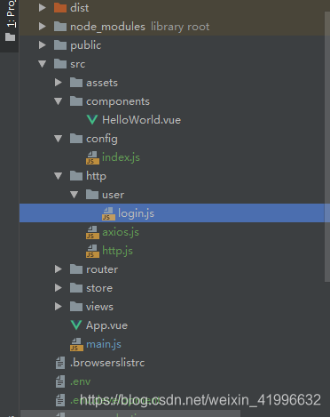The width and height of the screenshot is (330, 417).
Task: Click the JS icon of login.js
Action: point(108,213)
